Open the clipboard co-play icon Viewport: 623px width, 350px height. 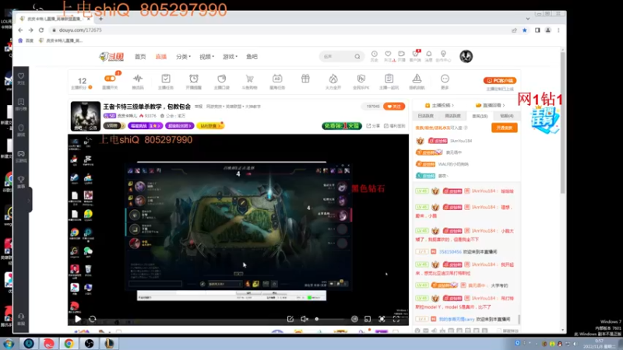tap(389, 82)
